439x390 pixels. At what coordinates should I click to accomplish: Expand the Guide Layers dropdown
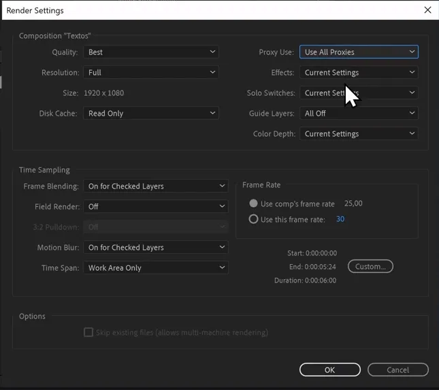[359, 114]
